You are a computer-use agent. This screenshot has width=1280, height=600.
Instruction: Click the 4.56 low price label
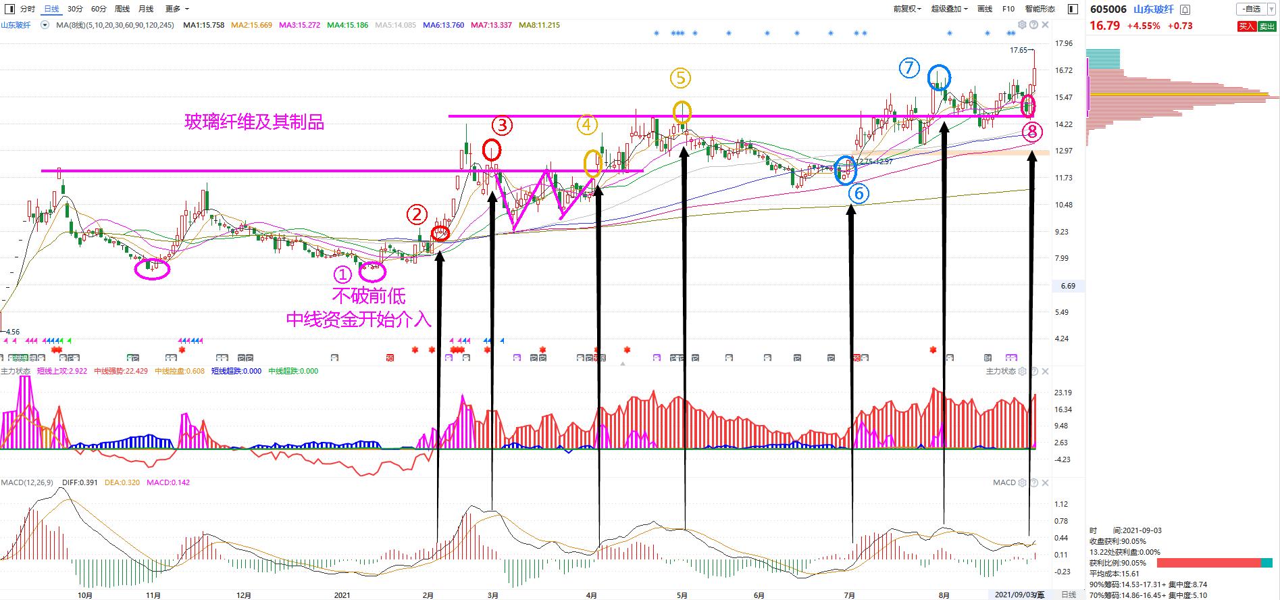13,332
